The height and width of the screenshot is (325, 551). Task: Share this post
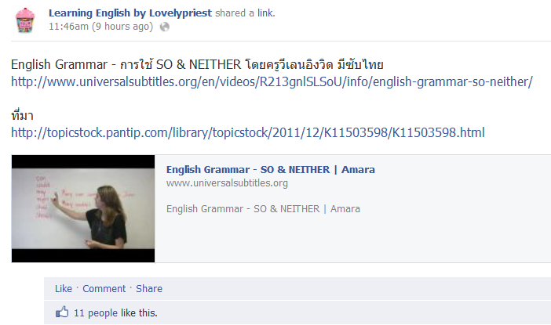coord(149,288)
